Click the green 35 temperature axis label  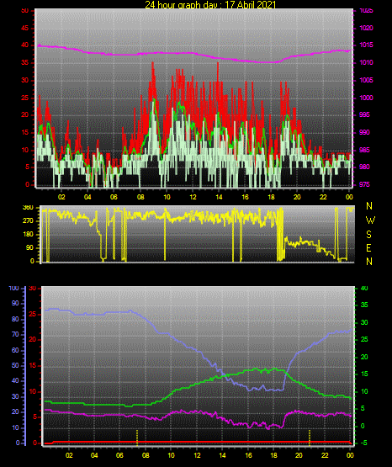pyautogui.click(x=364, y=305)
